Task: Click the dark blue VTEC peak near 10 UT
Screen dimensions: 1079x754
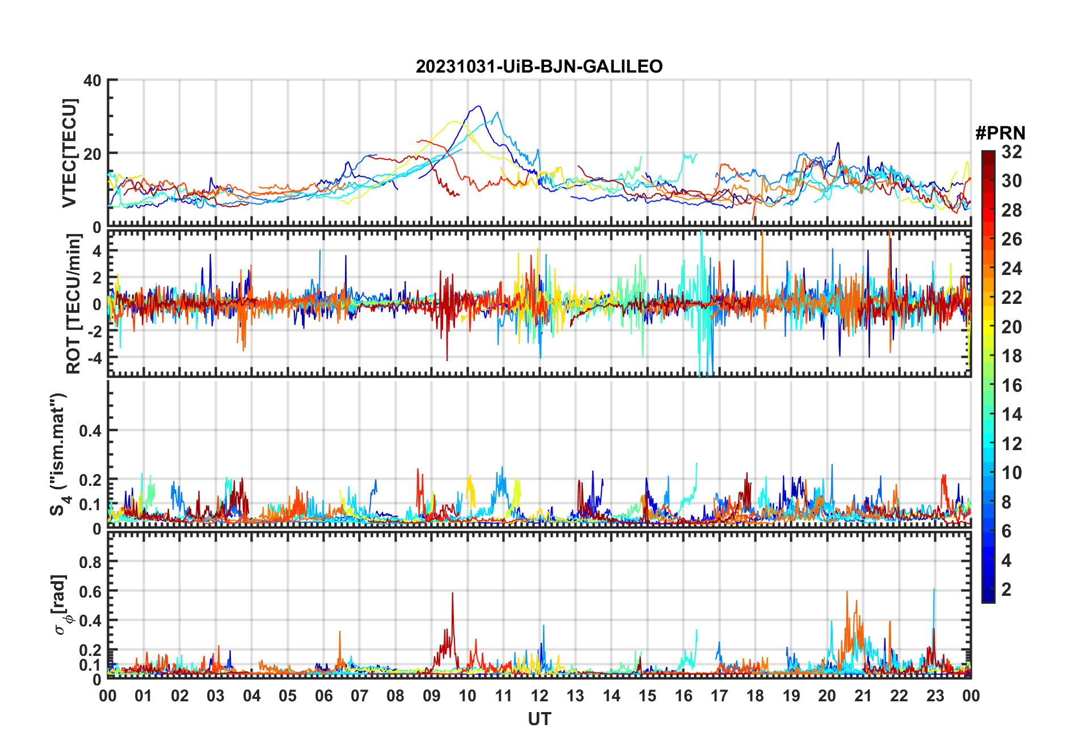Action: click(x=479, y=107)
